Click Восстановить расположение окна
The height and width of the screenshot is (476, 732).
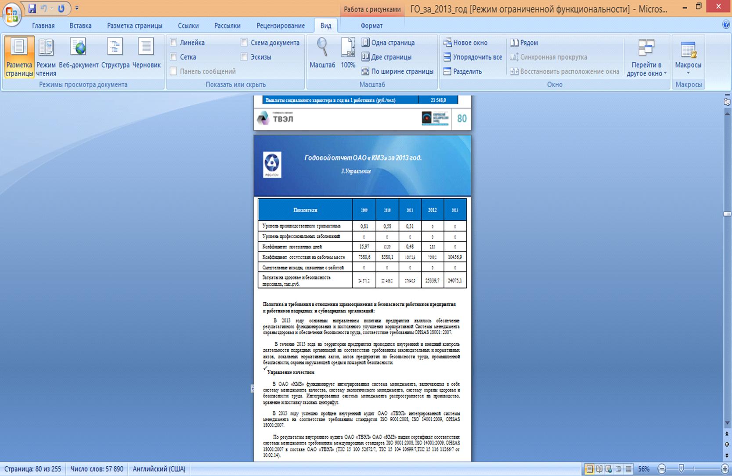coord(565,72)
